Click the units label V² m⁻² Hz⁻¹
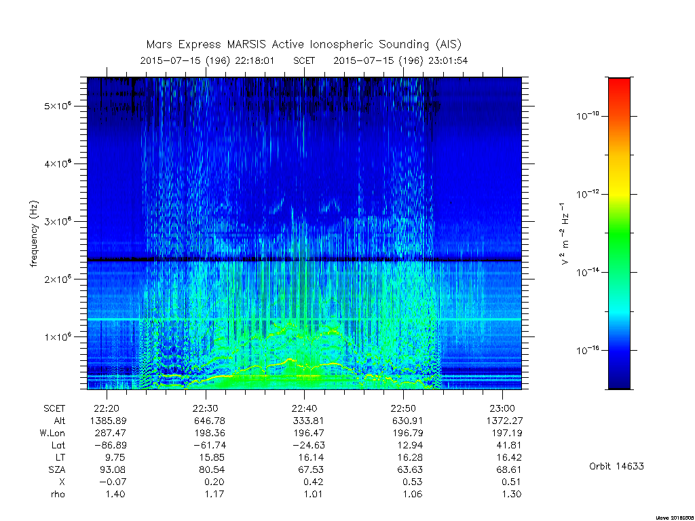 click(565, 233)
